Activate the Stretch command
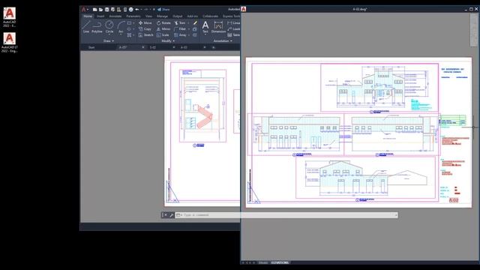 145,35
